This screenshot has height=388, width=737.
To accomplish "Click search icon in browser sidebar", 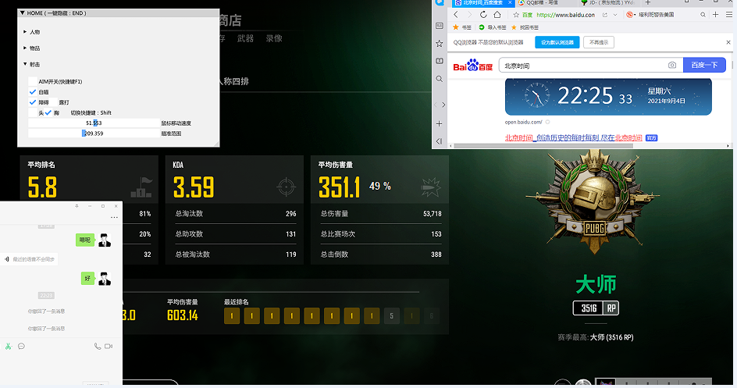I will pyautogui.click(x=439, y=79).
